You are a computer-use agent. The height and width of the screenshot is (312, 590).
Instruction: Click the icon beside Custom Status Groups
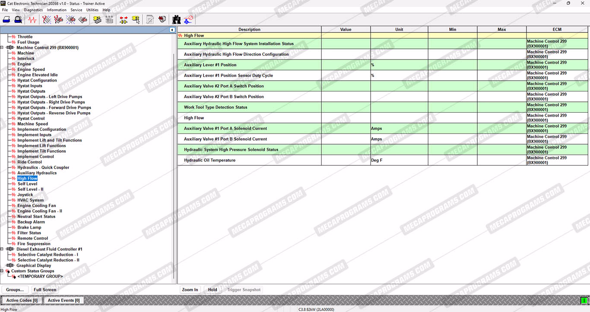pos(7,271)
